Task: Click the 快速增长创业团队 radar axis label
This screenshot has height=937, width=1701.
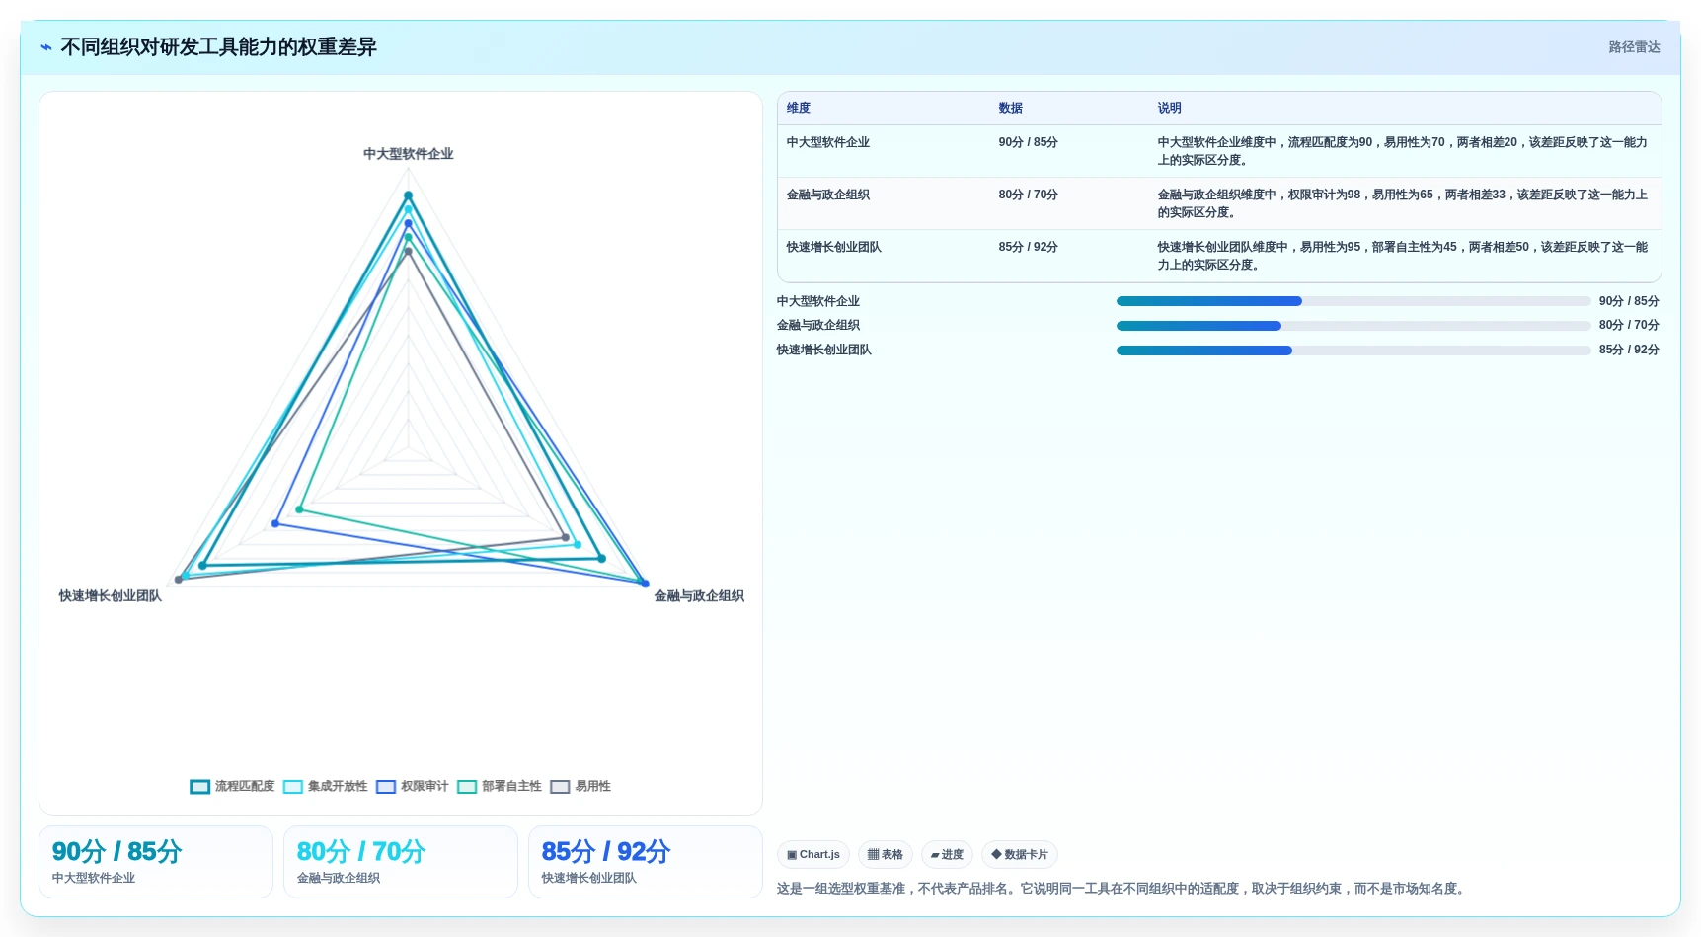Action: (110, 596)
